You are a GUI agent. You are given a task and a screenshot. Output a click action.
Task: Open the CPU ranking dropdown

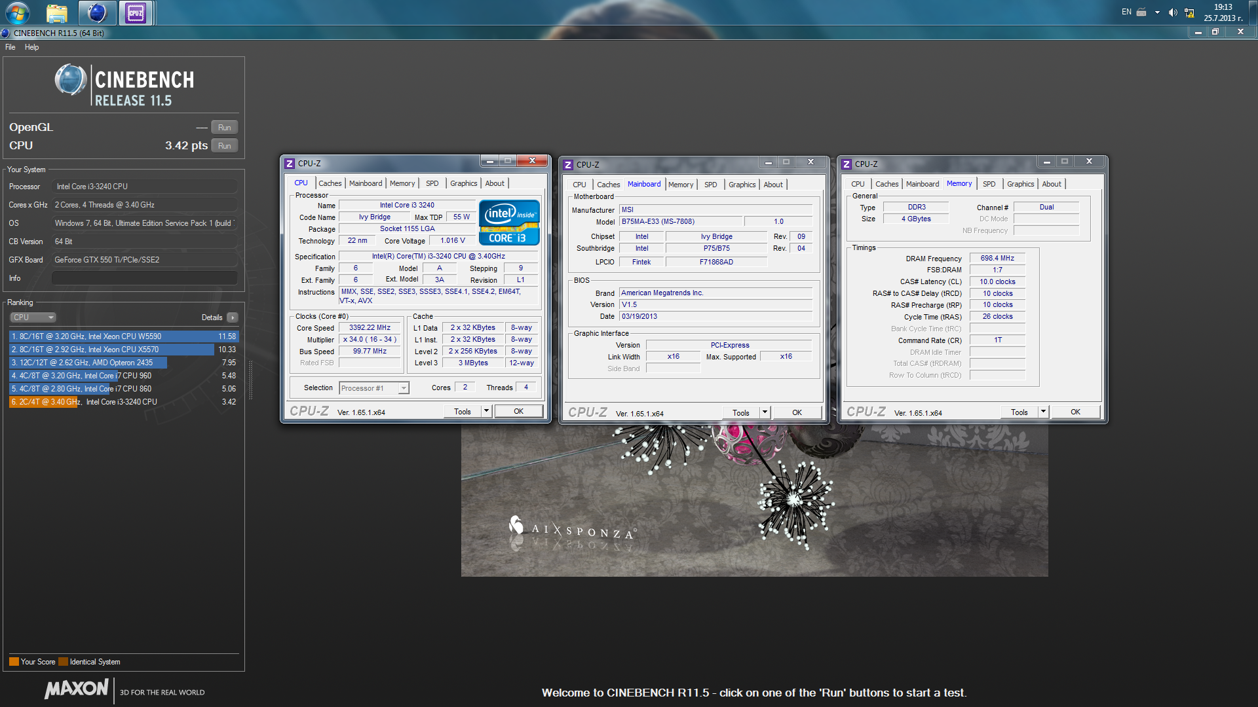tap(33, 317)
